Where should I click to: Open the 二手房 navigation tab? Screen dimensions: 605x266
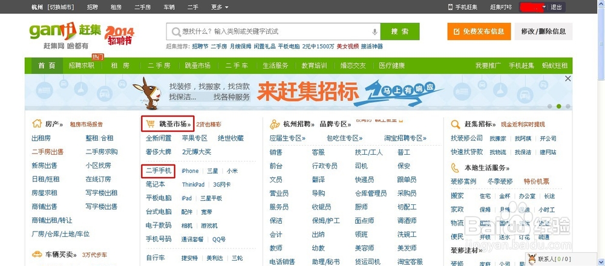pyautogui.click(x=159, y=65)
